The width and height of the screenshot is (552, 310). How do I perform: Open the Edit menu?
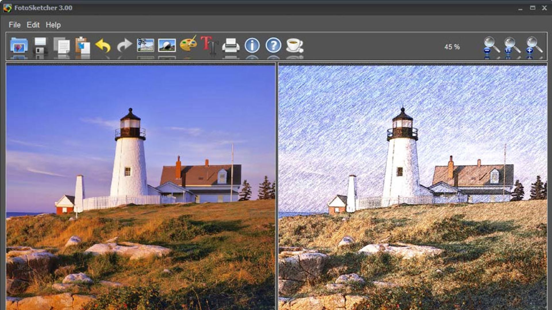tap(33, 25)
